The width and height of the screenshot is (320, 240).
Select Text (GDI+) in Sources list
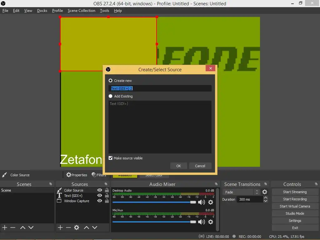click(73, 196)
